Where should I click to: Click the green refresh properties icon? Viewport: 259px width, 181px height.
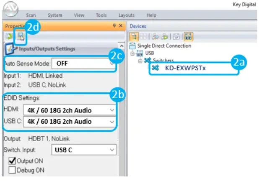pos(9,36)
